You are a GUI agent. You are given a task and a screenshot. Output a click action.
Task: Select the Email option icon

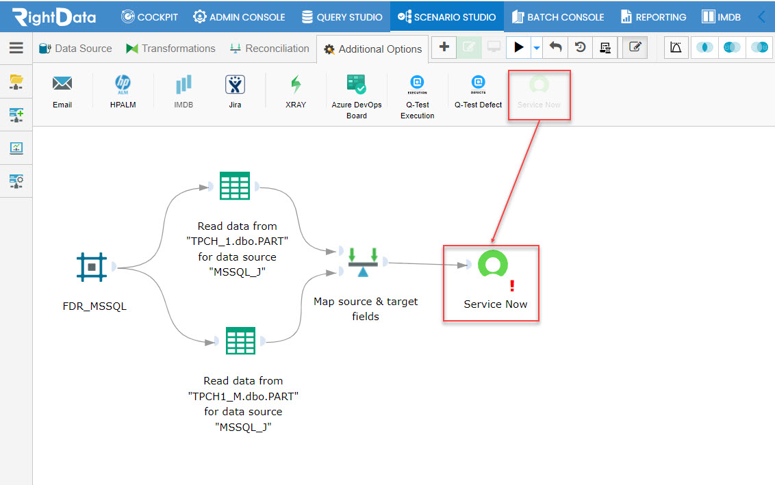[62, 84]
